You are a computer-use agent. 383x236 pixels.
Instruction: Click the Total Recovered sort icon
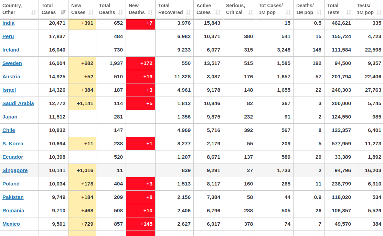tap(188, 12)
